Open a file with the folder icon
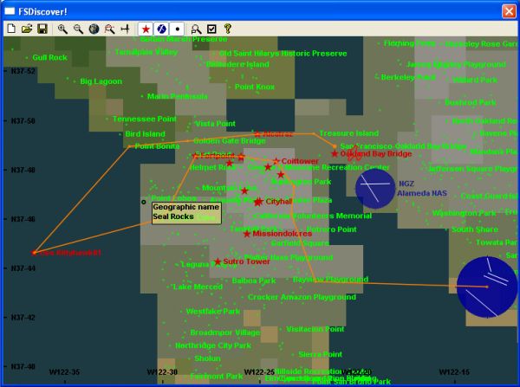The height and width of the screenshot is (387, 520). 26,29
